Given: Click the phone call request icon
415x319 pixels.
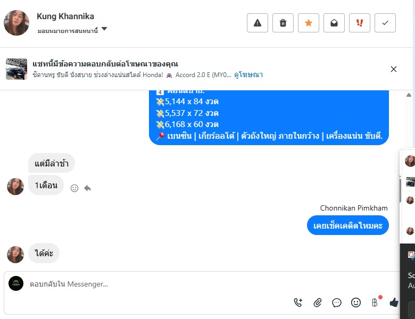Looking at the screenshot, I should click(x=298, y=303).
